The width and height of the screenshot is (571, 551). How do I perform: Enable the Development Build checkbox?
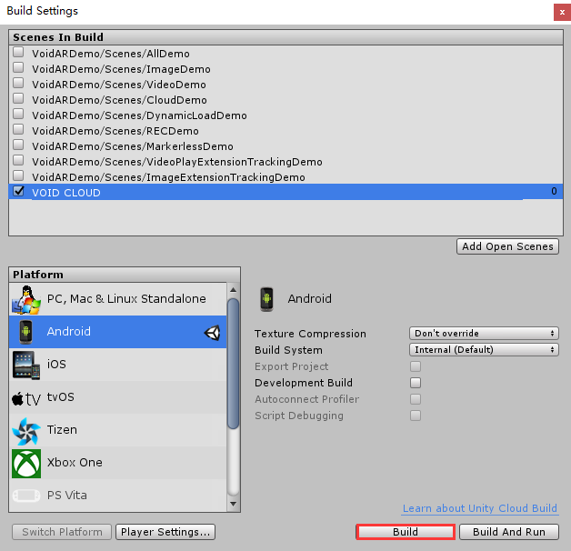coord(416,383)
